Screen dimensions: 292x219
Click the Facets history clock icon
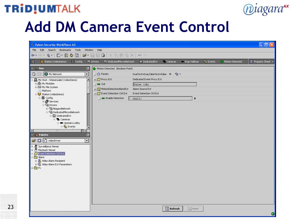(x=177, y=74)
